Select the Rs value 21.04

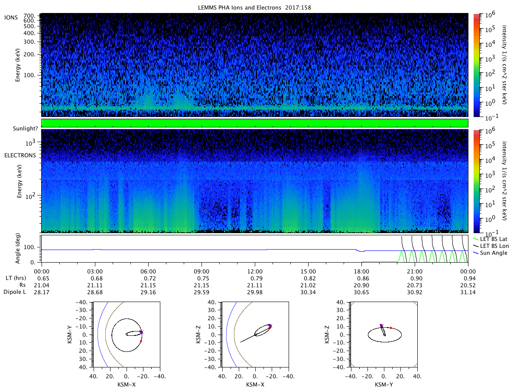(42, 285)
